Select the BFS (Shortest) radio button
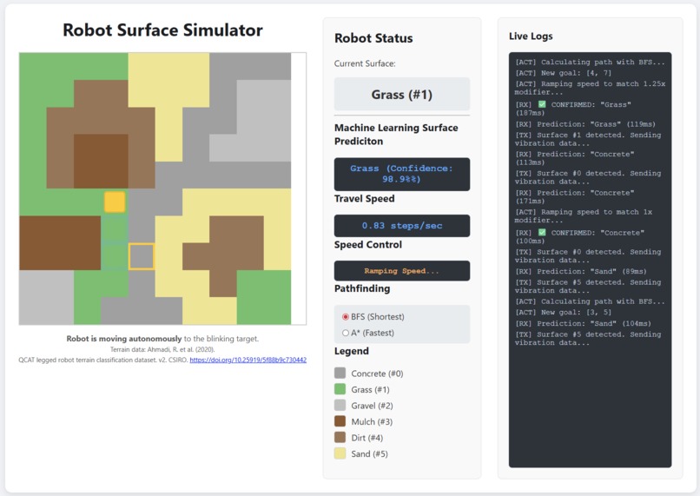This screenshot has width=700, height=496. [x=345, y=317]
